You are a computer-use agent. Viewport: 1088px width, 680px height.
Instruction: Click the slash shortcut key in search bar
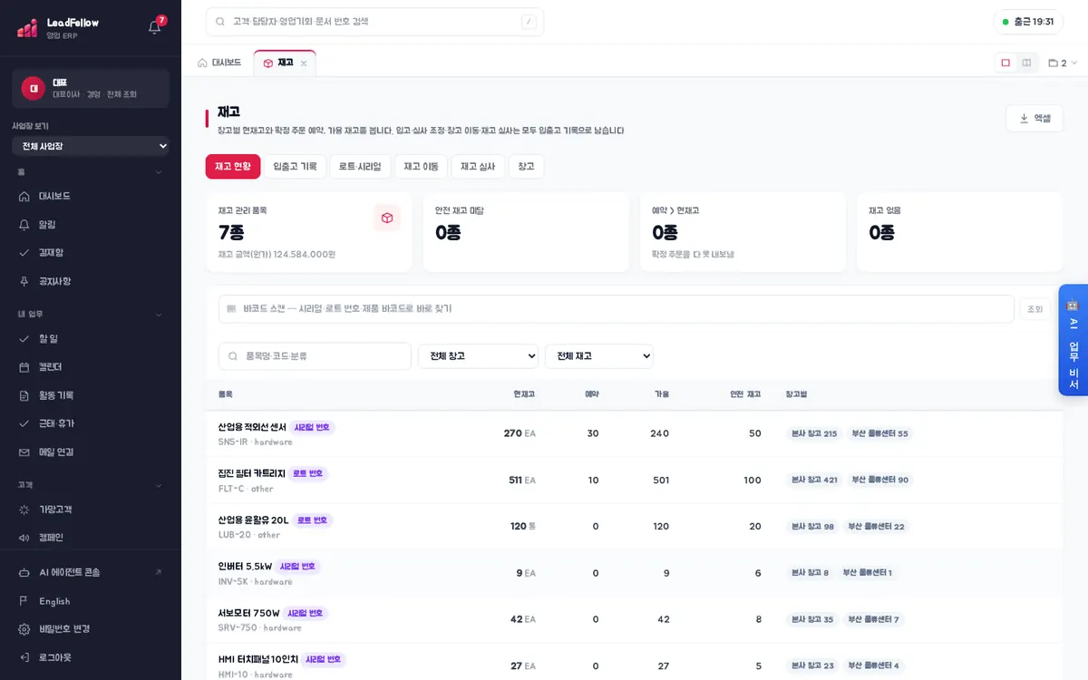point(529,22)
